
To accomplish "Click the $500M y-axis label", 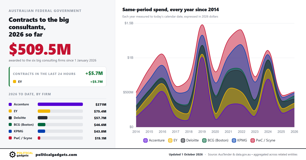I will coord(128,92).
